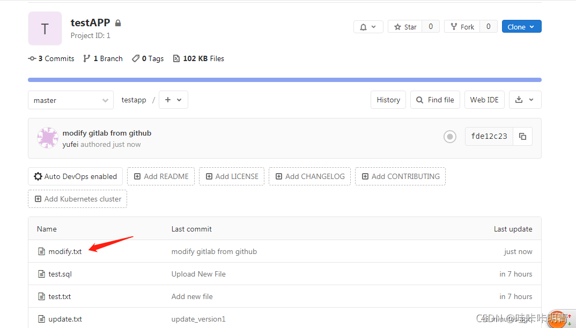Fork the testAPP project

[462, 27]
